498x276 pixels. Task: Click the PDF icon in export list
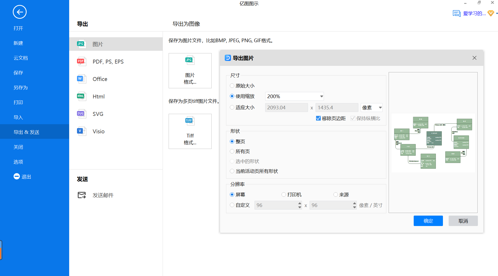coord(81,61)
